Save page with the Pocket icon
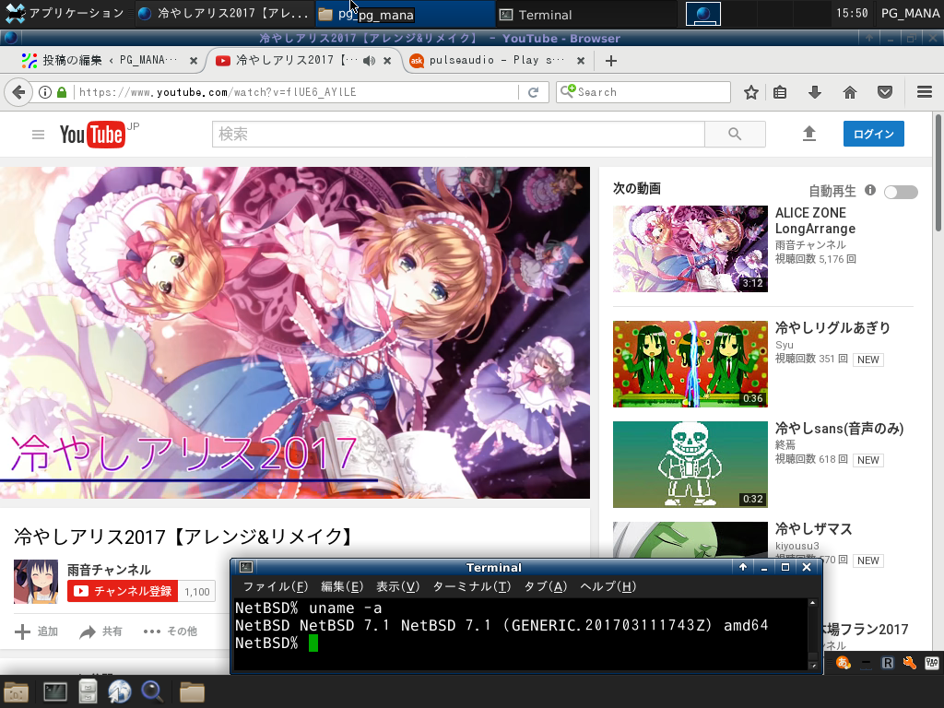The height and width of the screenshot is (708, 944). (884, 92)
